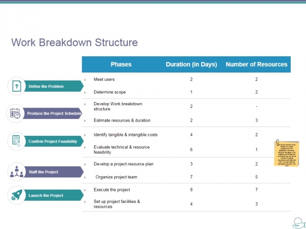Click Execute the project text
The height and width of the screenshot is (229, 306).
point(111,190)
